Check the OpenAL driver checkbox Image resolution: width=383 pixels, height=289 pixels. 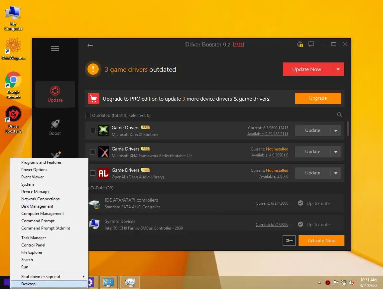[x=92, y=173]
